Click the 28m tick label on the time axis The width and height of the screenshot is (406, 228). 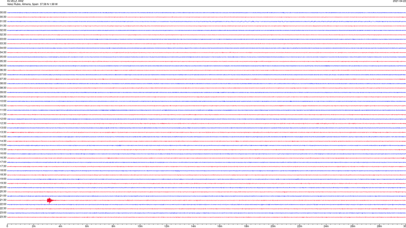pyautogui.click(x=379, y=226)
